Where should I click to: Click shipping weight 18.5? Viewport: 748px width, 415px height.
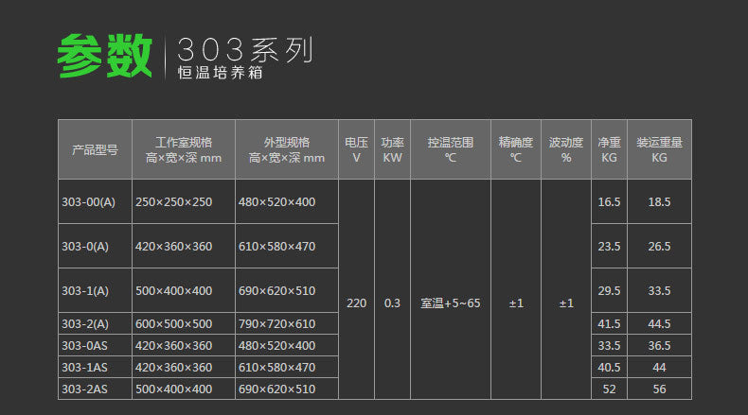coord(659,202)
